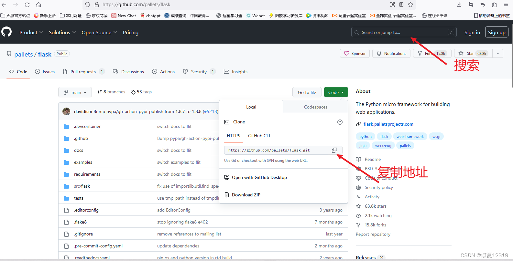513x261 pixels.
Task: Switch to the Discussions tab
Action: [128, 72]
